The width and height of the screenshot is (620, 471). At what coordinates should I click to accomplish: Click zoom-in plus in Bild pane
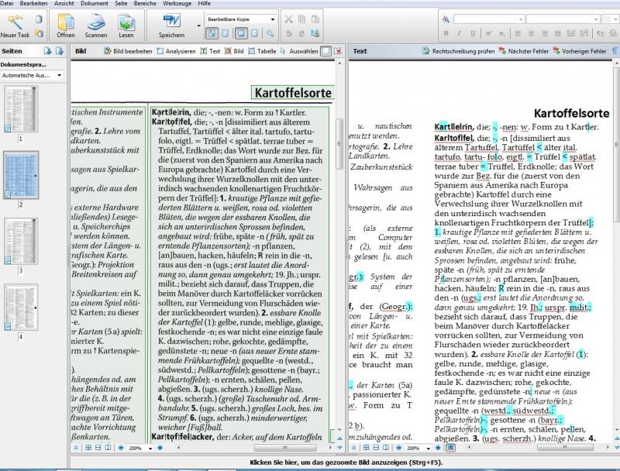[x=160, y=448]
